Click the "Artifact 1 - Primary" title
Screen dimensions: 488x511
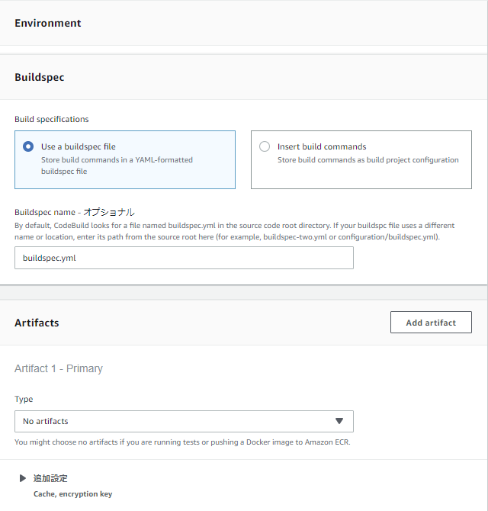point(59,368)
